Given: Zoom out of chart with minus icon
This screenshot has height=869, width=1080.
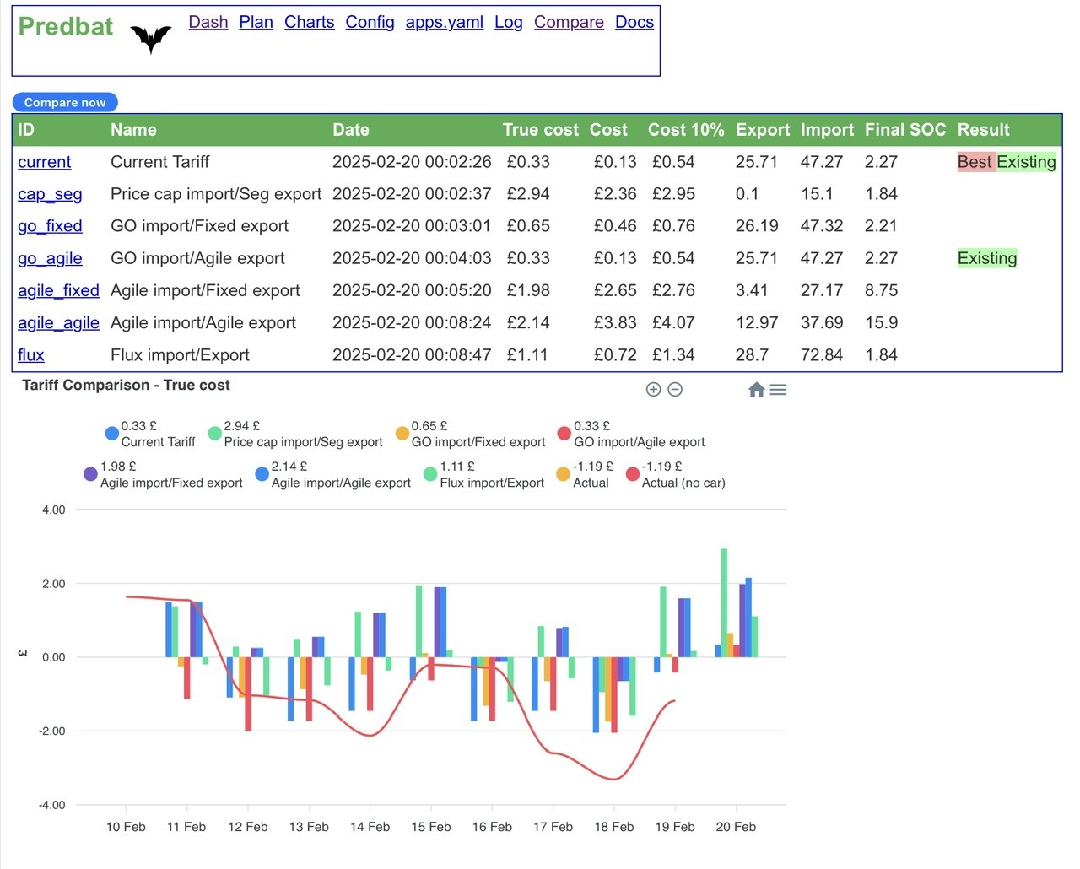Looking at the screenshot, I should click(x=675, y=389).
